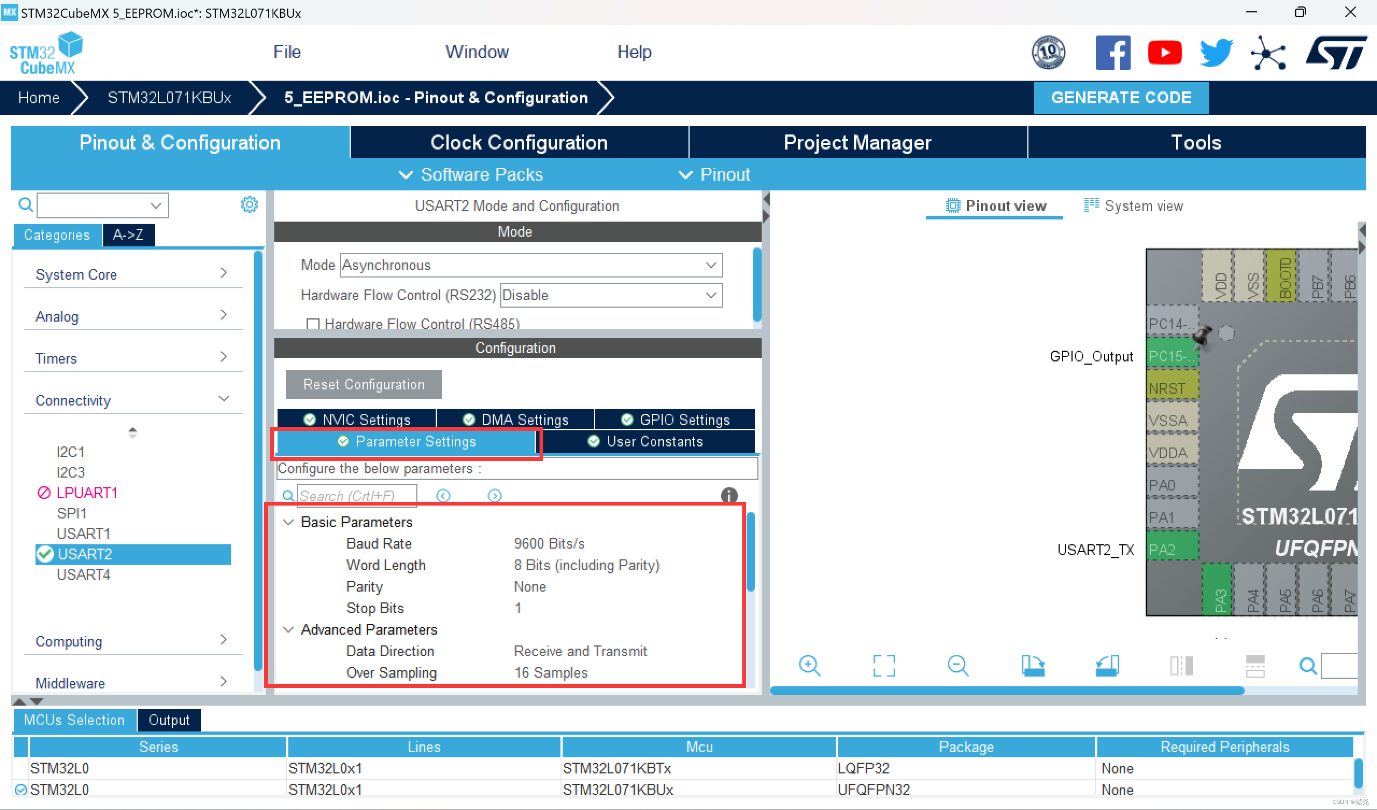Open the Window menu
Screen dimensions: 1377x810
click(477, 52)
